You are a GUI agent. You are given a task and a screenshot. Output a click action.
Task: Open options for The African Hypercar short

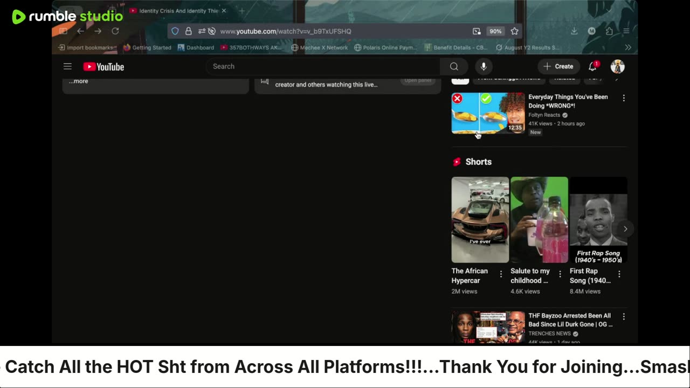click(501, 274)
